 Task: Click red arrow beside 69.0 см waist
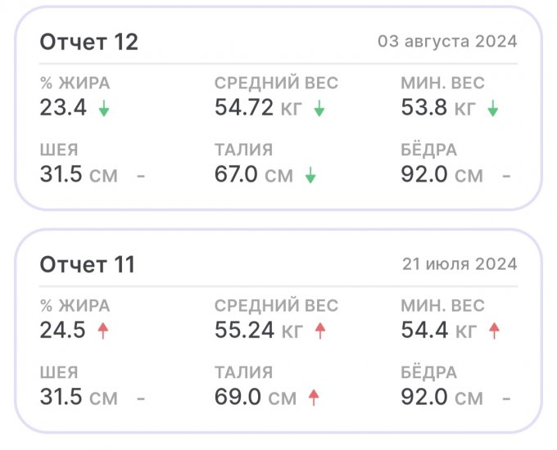tap(313, 398)
